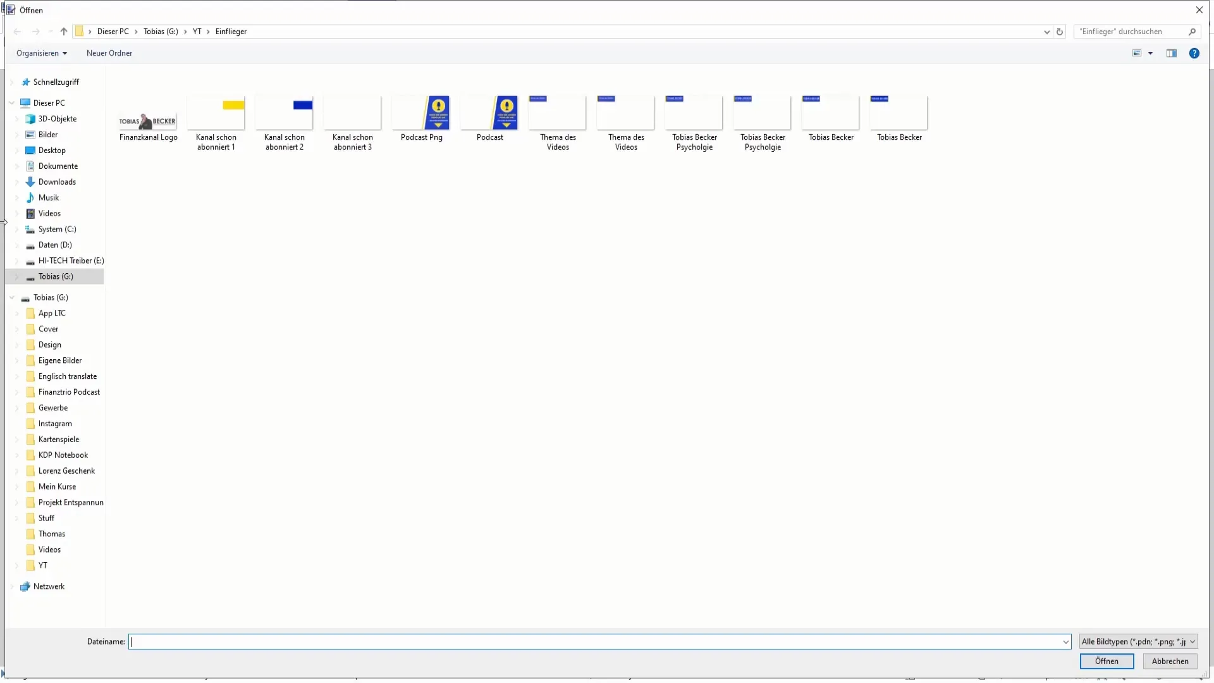Click the Finanzkanal Logo thumbnail
Image resolution: width=1214 pixels, height=683 pixels.
point(149,120)
